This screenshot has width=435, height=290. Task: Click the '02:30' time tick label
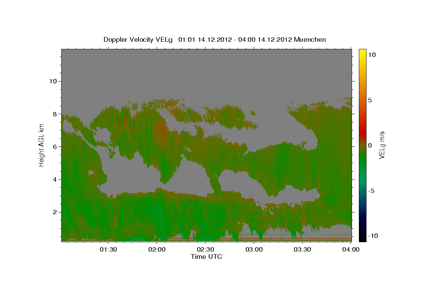(x=205, y=249)
